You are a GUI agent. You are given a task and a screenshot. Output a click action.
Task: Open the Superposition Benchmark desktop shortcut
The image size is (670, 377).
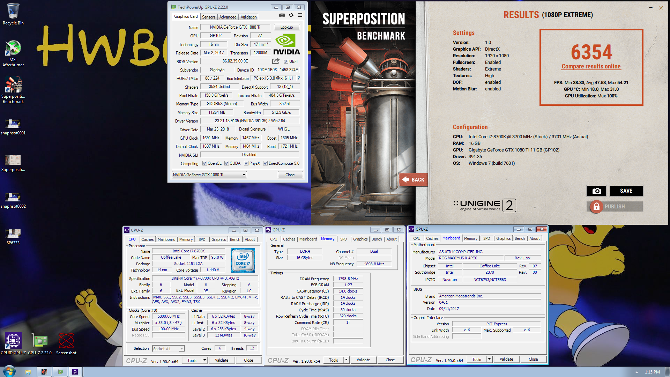13,90
